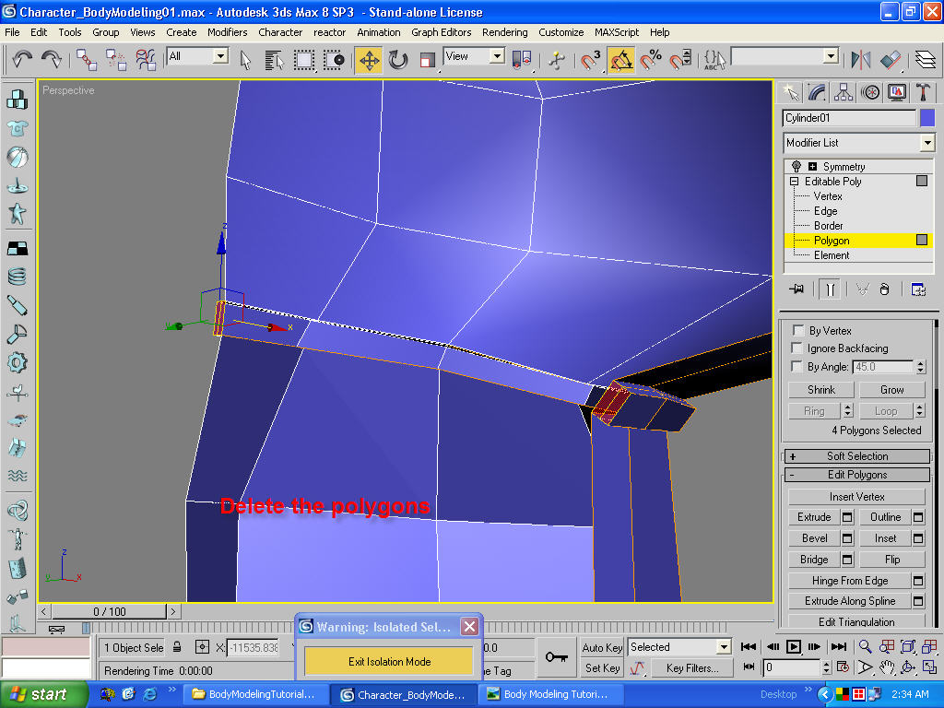Toggle the 3D Snaps magnet
Image resolution: width=944 pixels, height=708 pixels.
590,60
